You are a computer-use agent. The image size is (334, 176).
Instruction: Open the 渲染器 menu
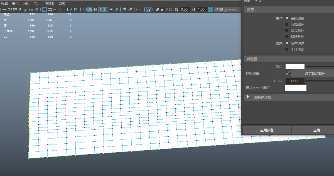click(x=50, y=3)
